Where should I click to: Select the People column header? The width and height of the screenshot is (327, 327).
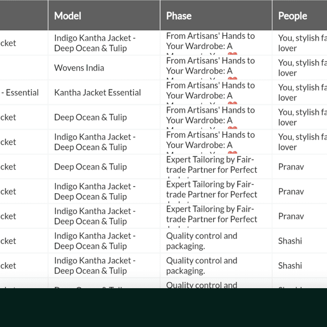click(x=293, y=16)
